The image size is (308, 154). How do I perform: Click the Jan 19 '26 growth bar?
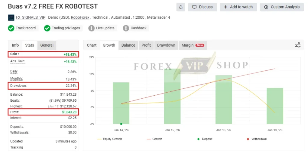[275, 106]
